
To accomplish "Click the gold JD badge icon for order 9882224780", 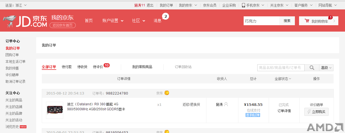I will click(x=167, y=93).
